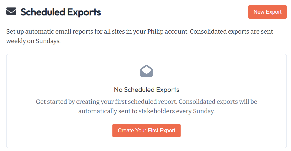Click the "weekly on Sundays." text

click(x=33, y=41)
